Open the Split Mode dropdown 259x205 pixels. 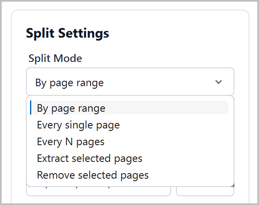(x=130, y=82)
